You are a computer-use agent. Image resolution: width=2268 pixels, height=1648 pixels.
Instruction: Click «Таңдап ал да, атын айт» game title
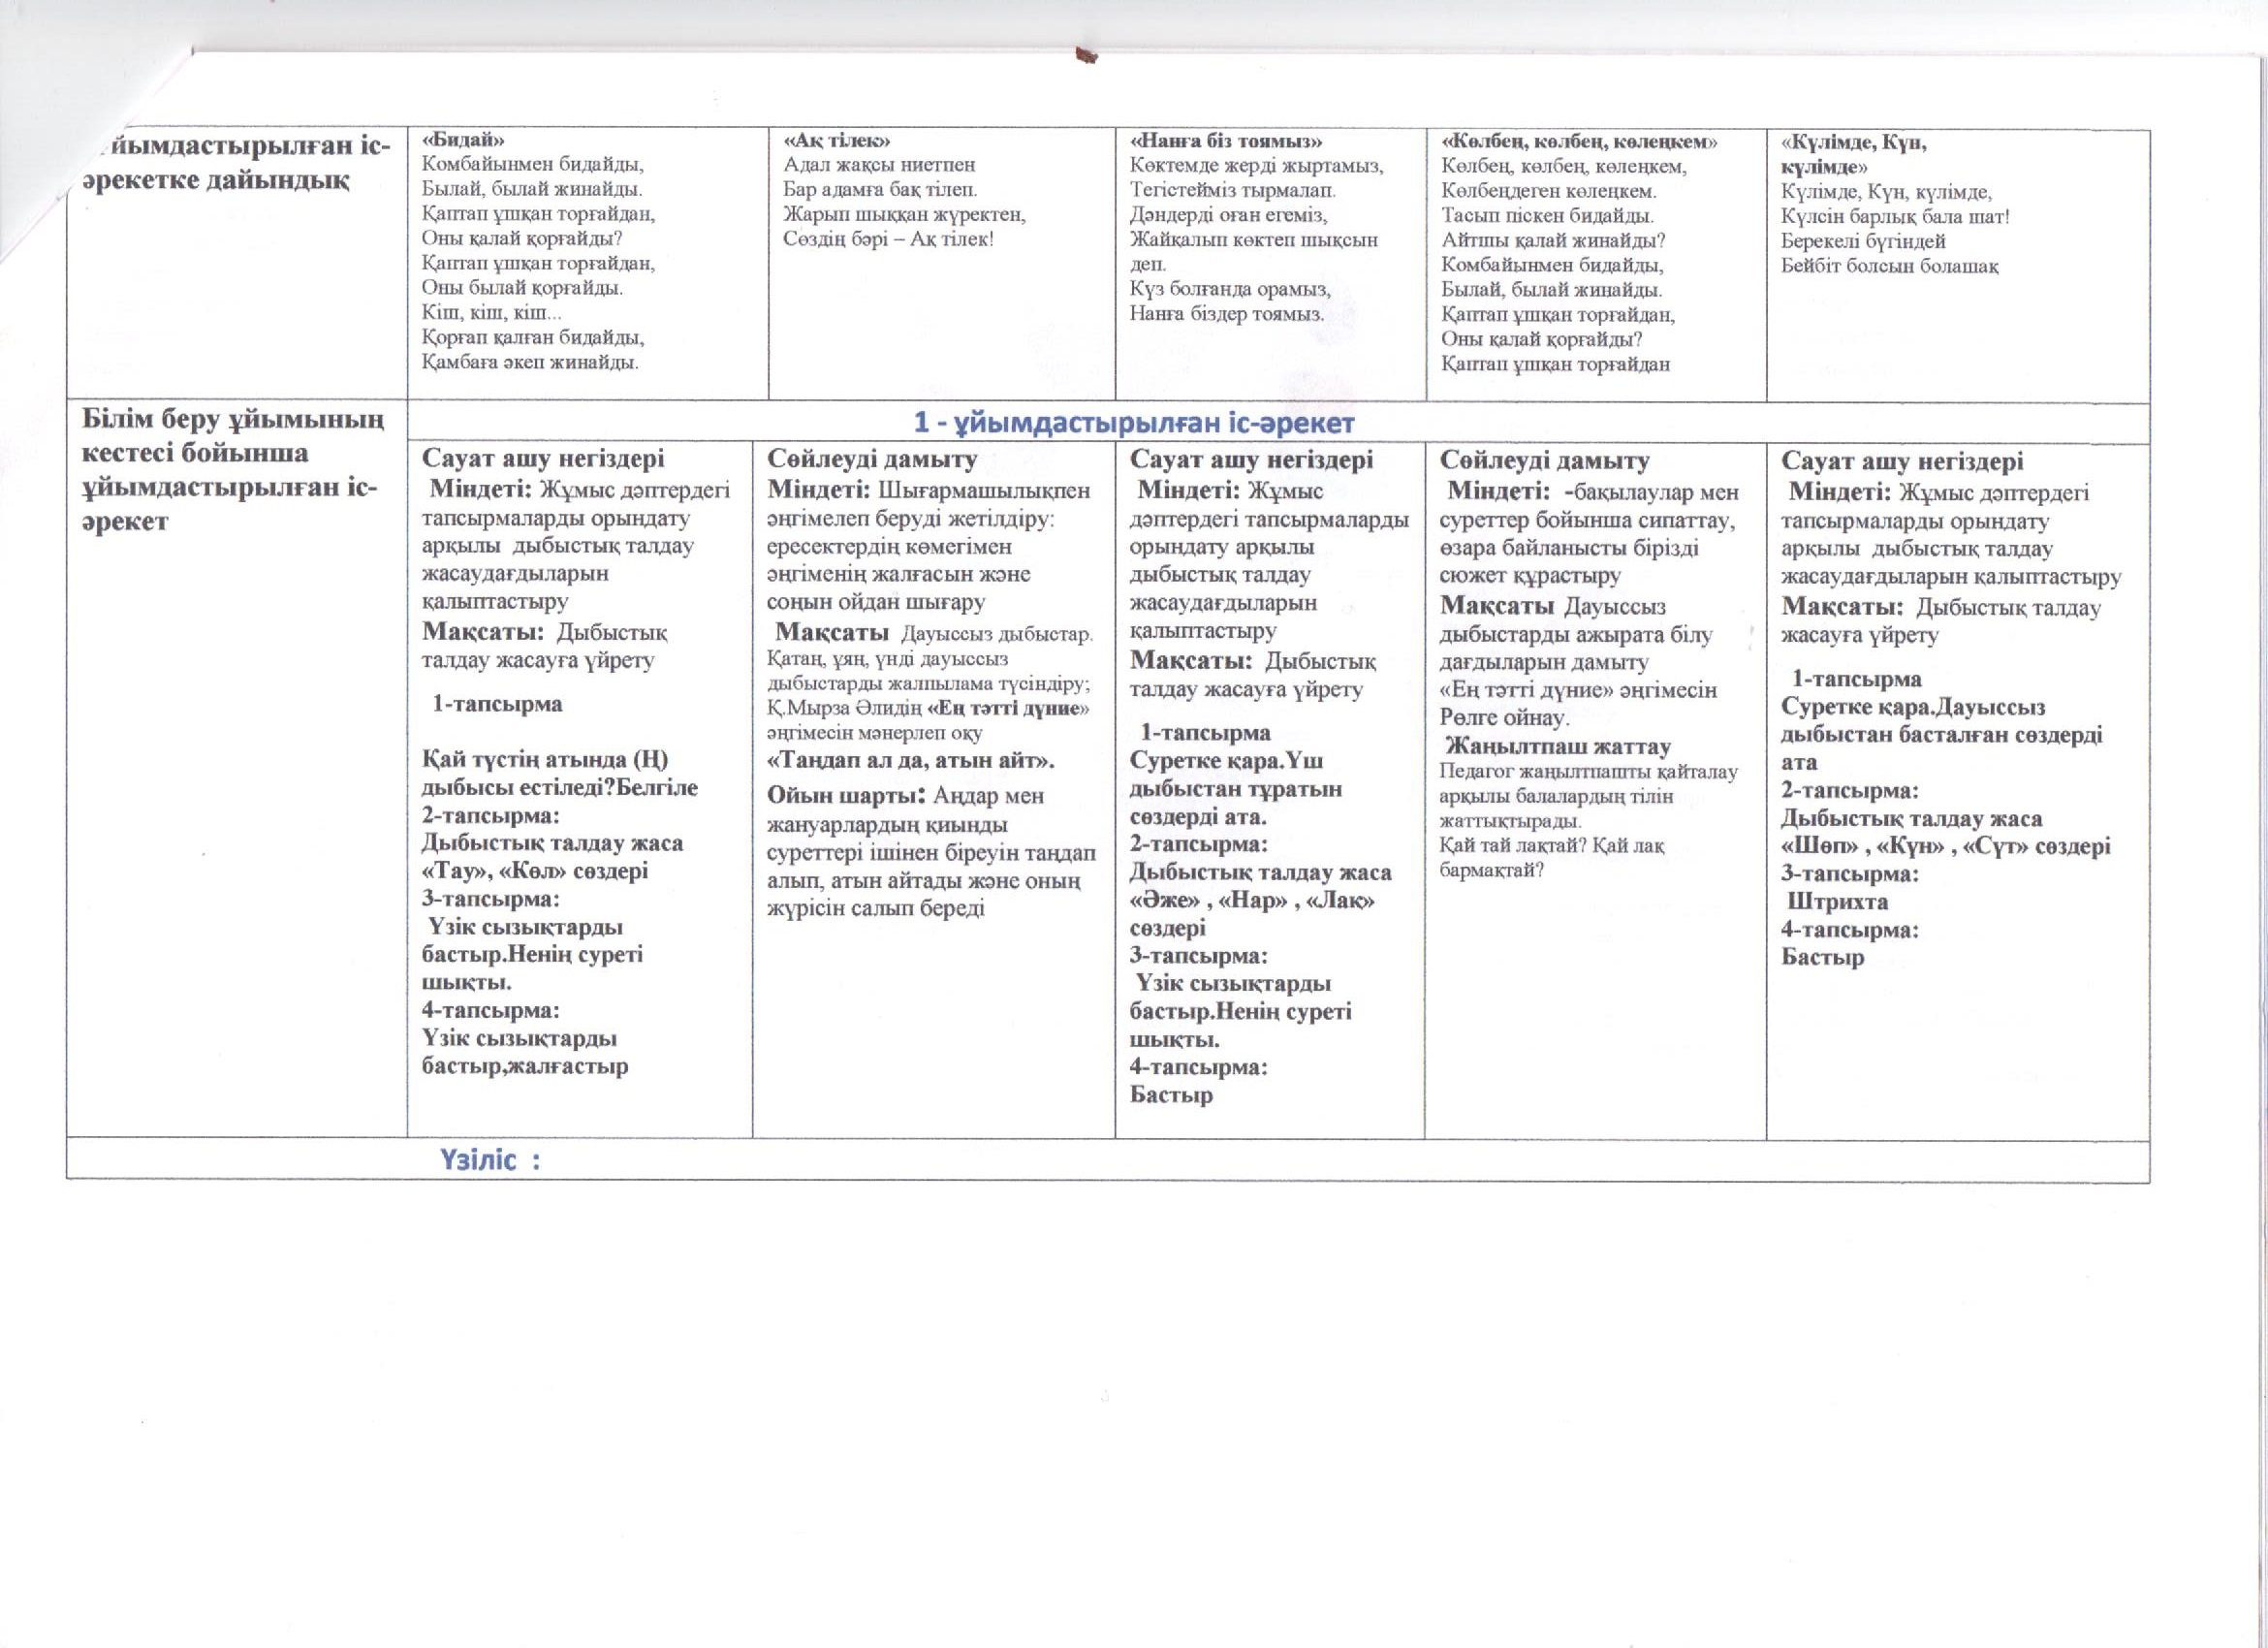point(911,760)
